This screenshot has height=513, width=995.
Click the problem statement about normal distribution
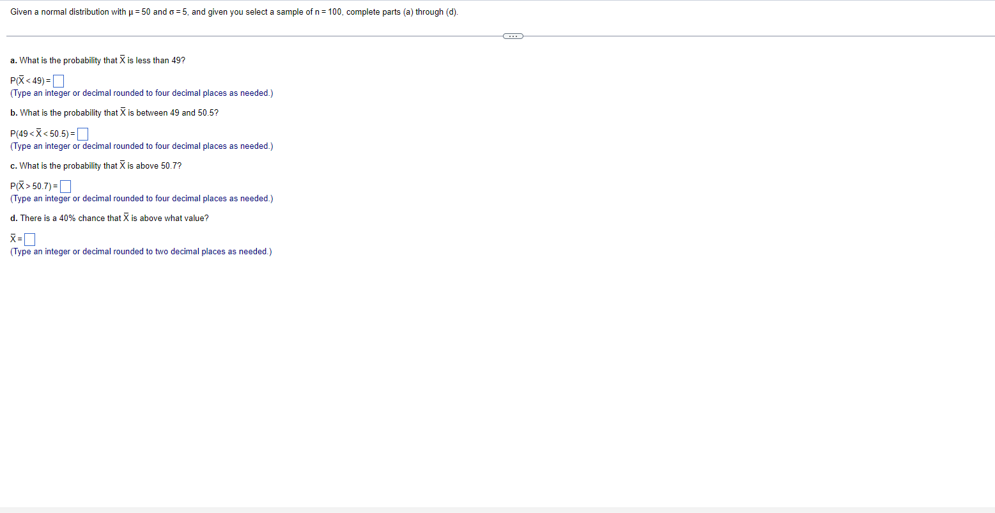(x=234, y=11)
